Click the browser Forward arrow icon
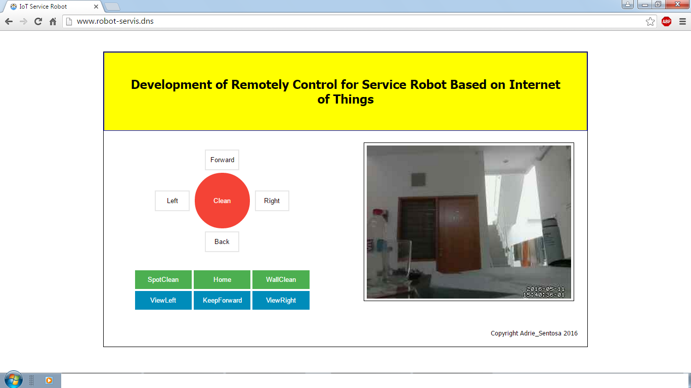The height and width of the screenshot is (388, 691). coord(23,21)
